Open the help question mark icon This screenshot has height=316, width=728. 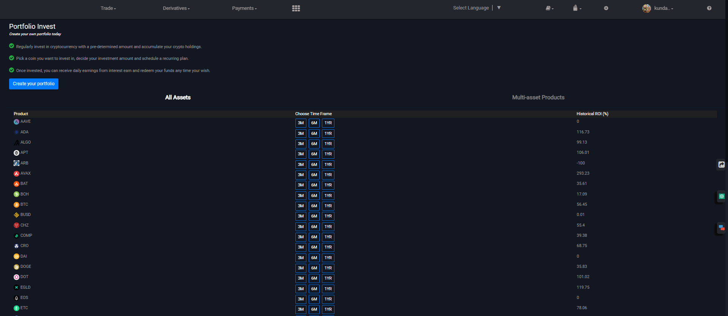coord(709,8)
